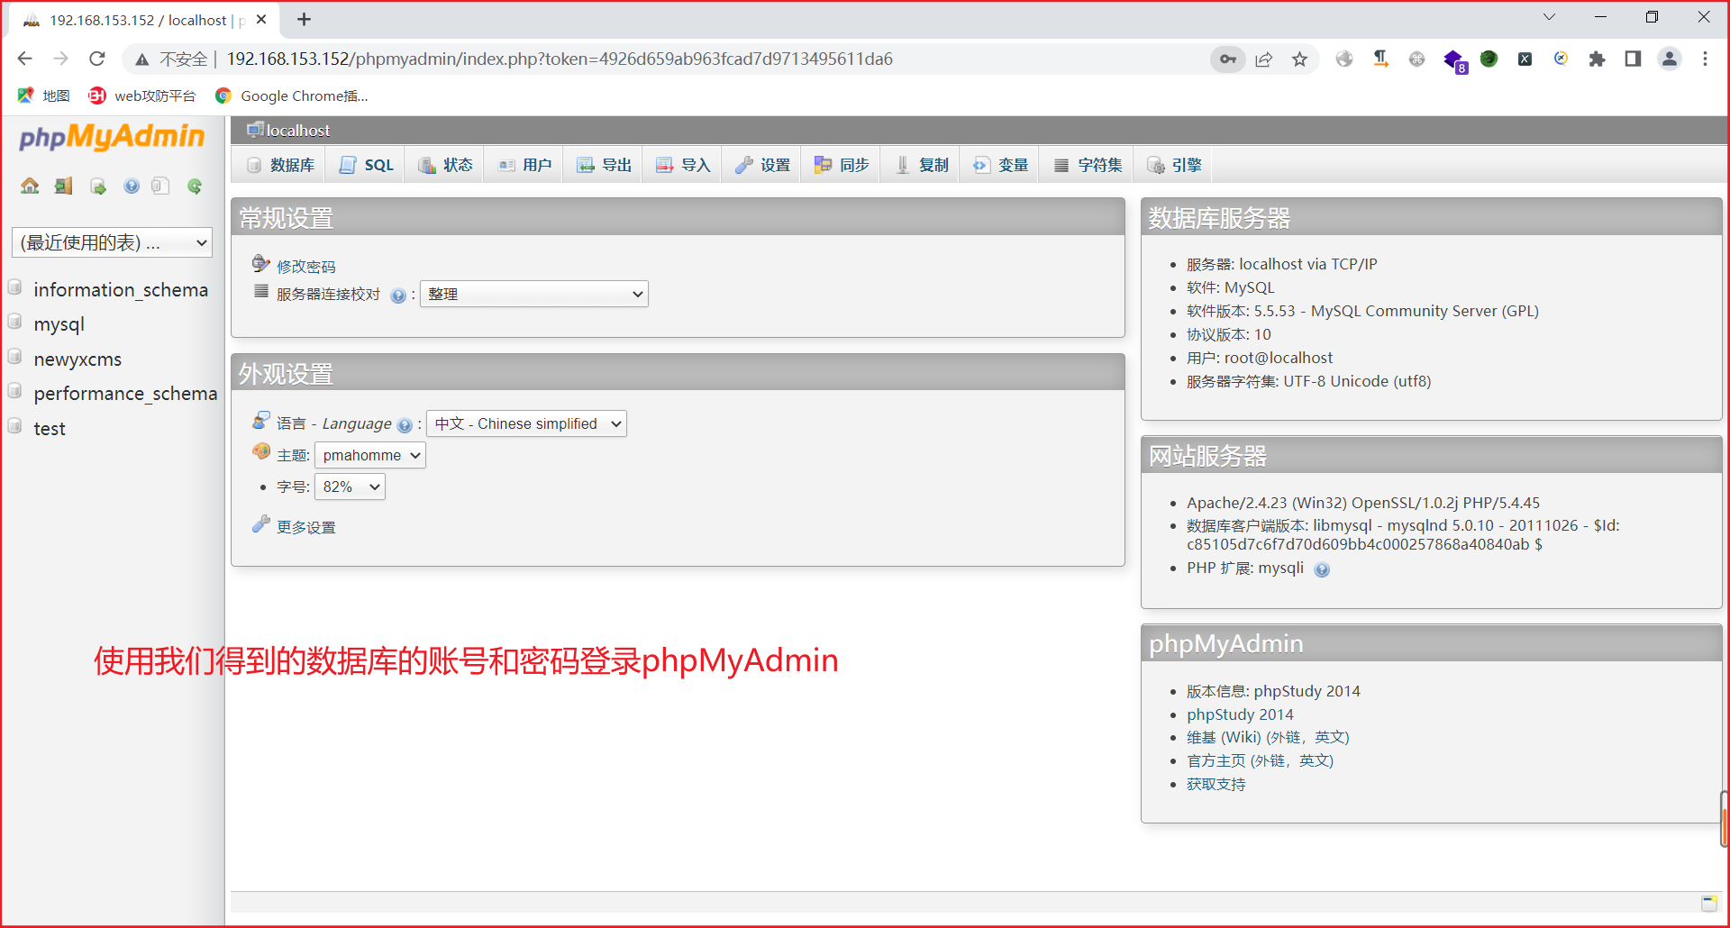Screen dimensions: 1730x928
Task: Switch to the 数据库 tab
Action: click(281, 165)
